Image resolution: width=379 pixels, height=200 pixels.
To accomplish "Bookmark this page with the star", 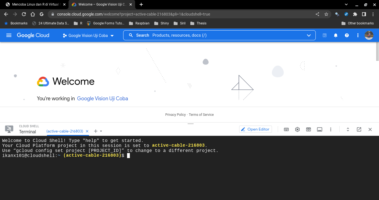I will tap(326, 14).
